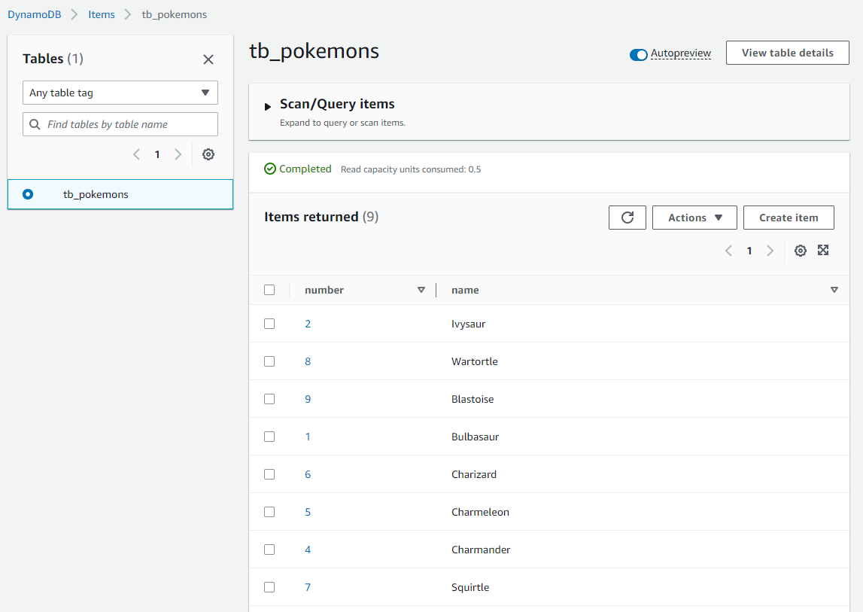Image resolution: width=863 pixels, height=612 pixels.
Task: Open the Tables panel preferences gear
Action: [x=208, y=154]
